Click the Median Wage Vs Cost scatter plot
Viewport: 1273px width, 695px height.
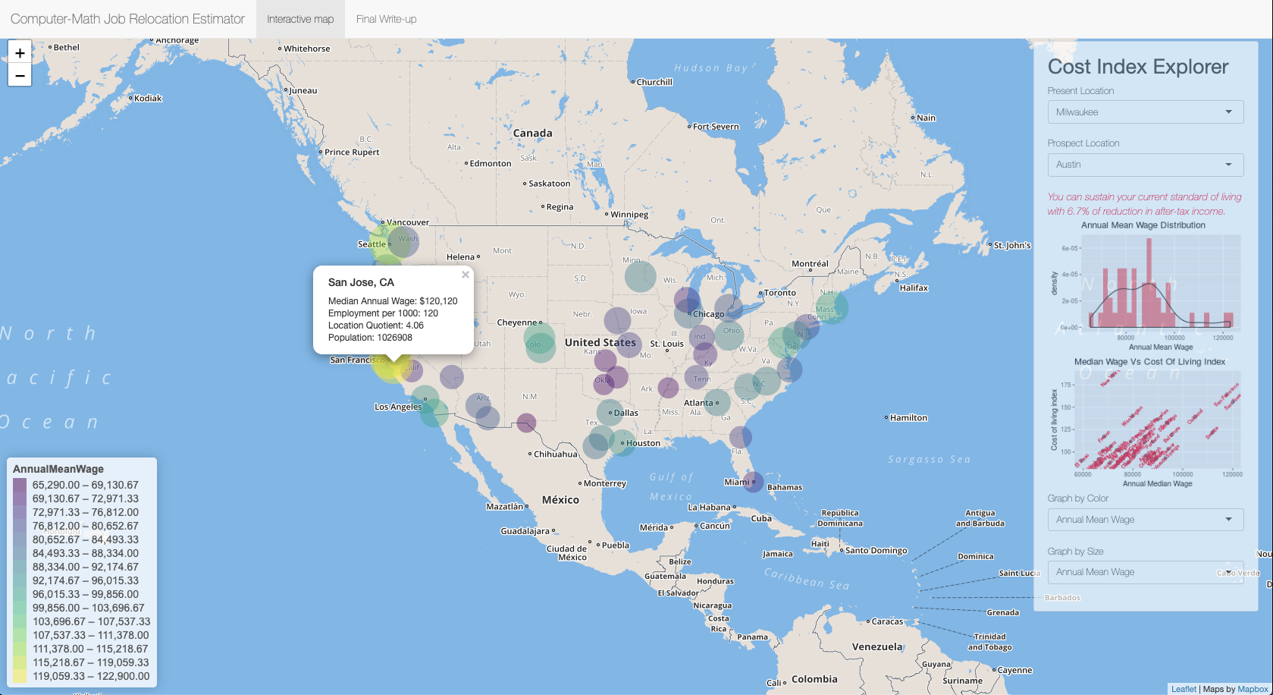(x=1145, y=423)
